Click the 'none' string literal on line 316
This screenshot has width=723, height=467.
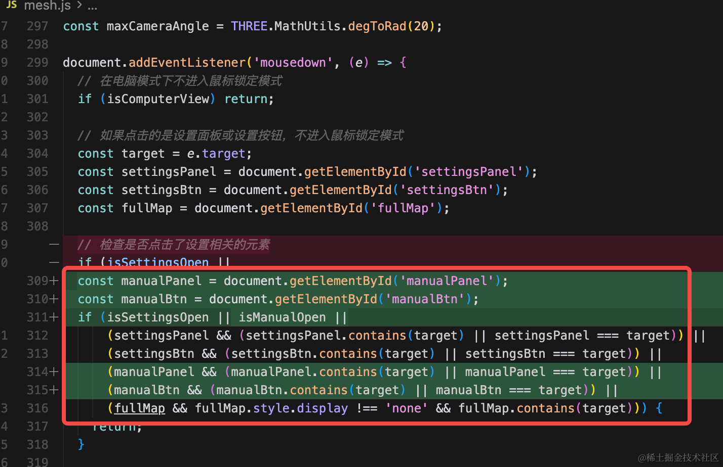click(x=406, y=408)
